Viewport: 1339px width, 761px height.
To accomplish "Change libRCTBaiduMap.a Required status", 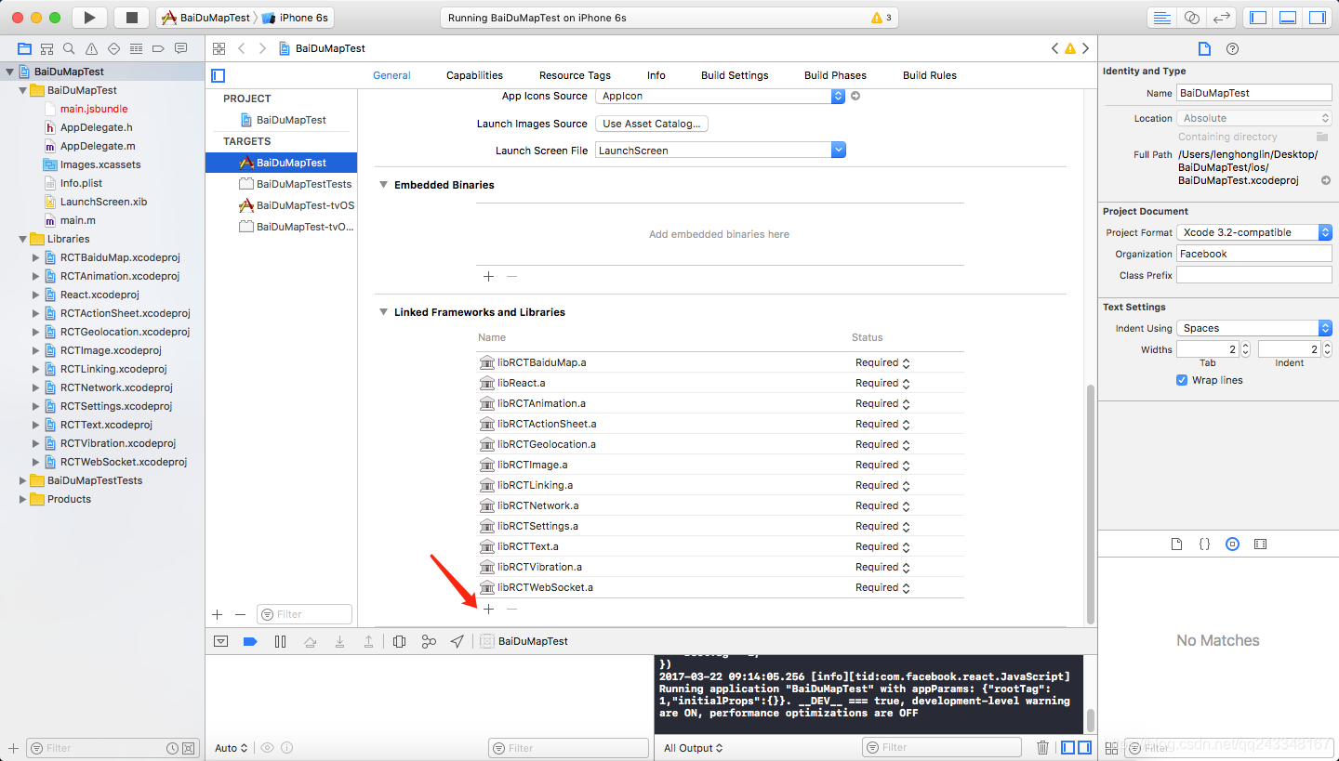I will coord(882,362).
